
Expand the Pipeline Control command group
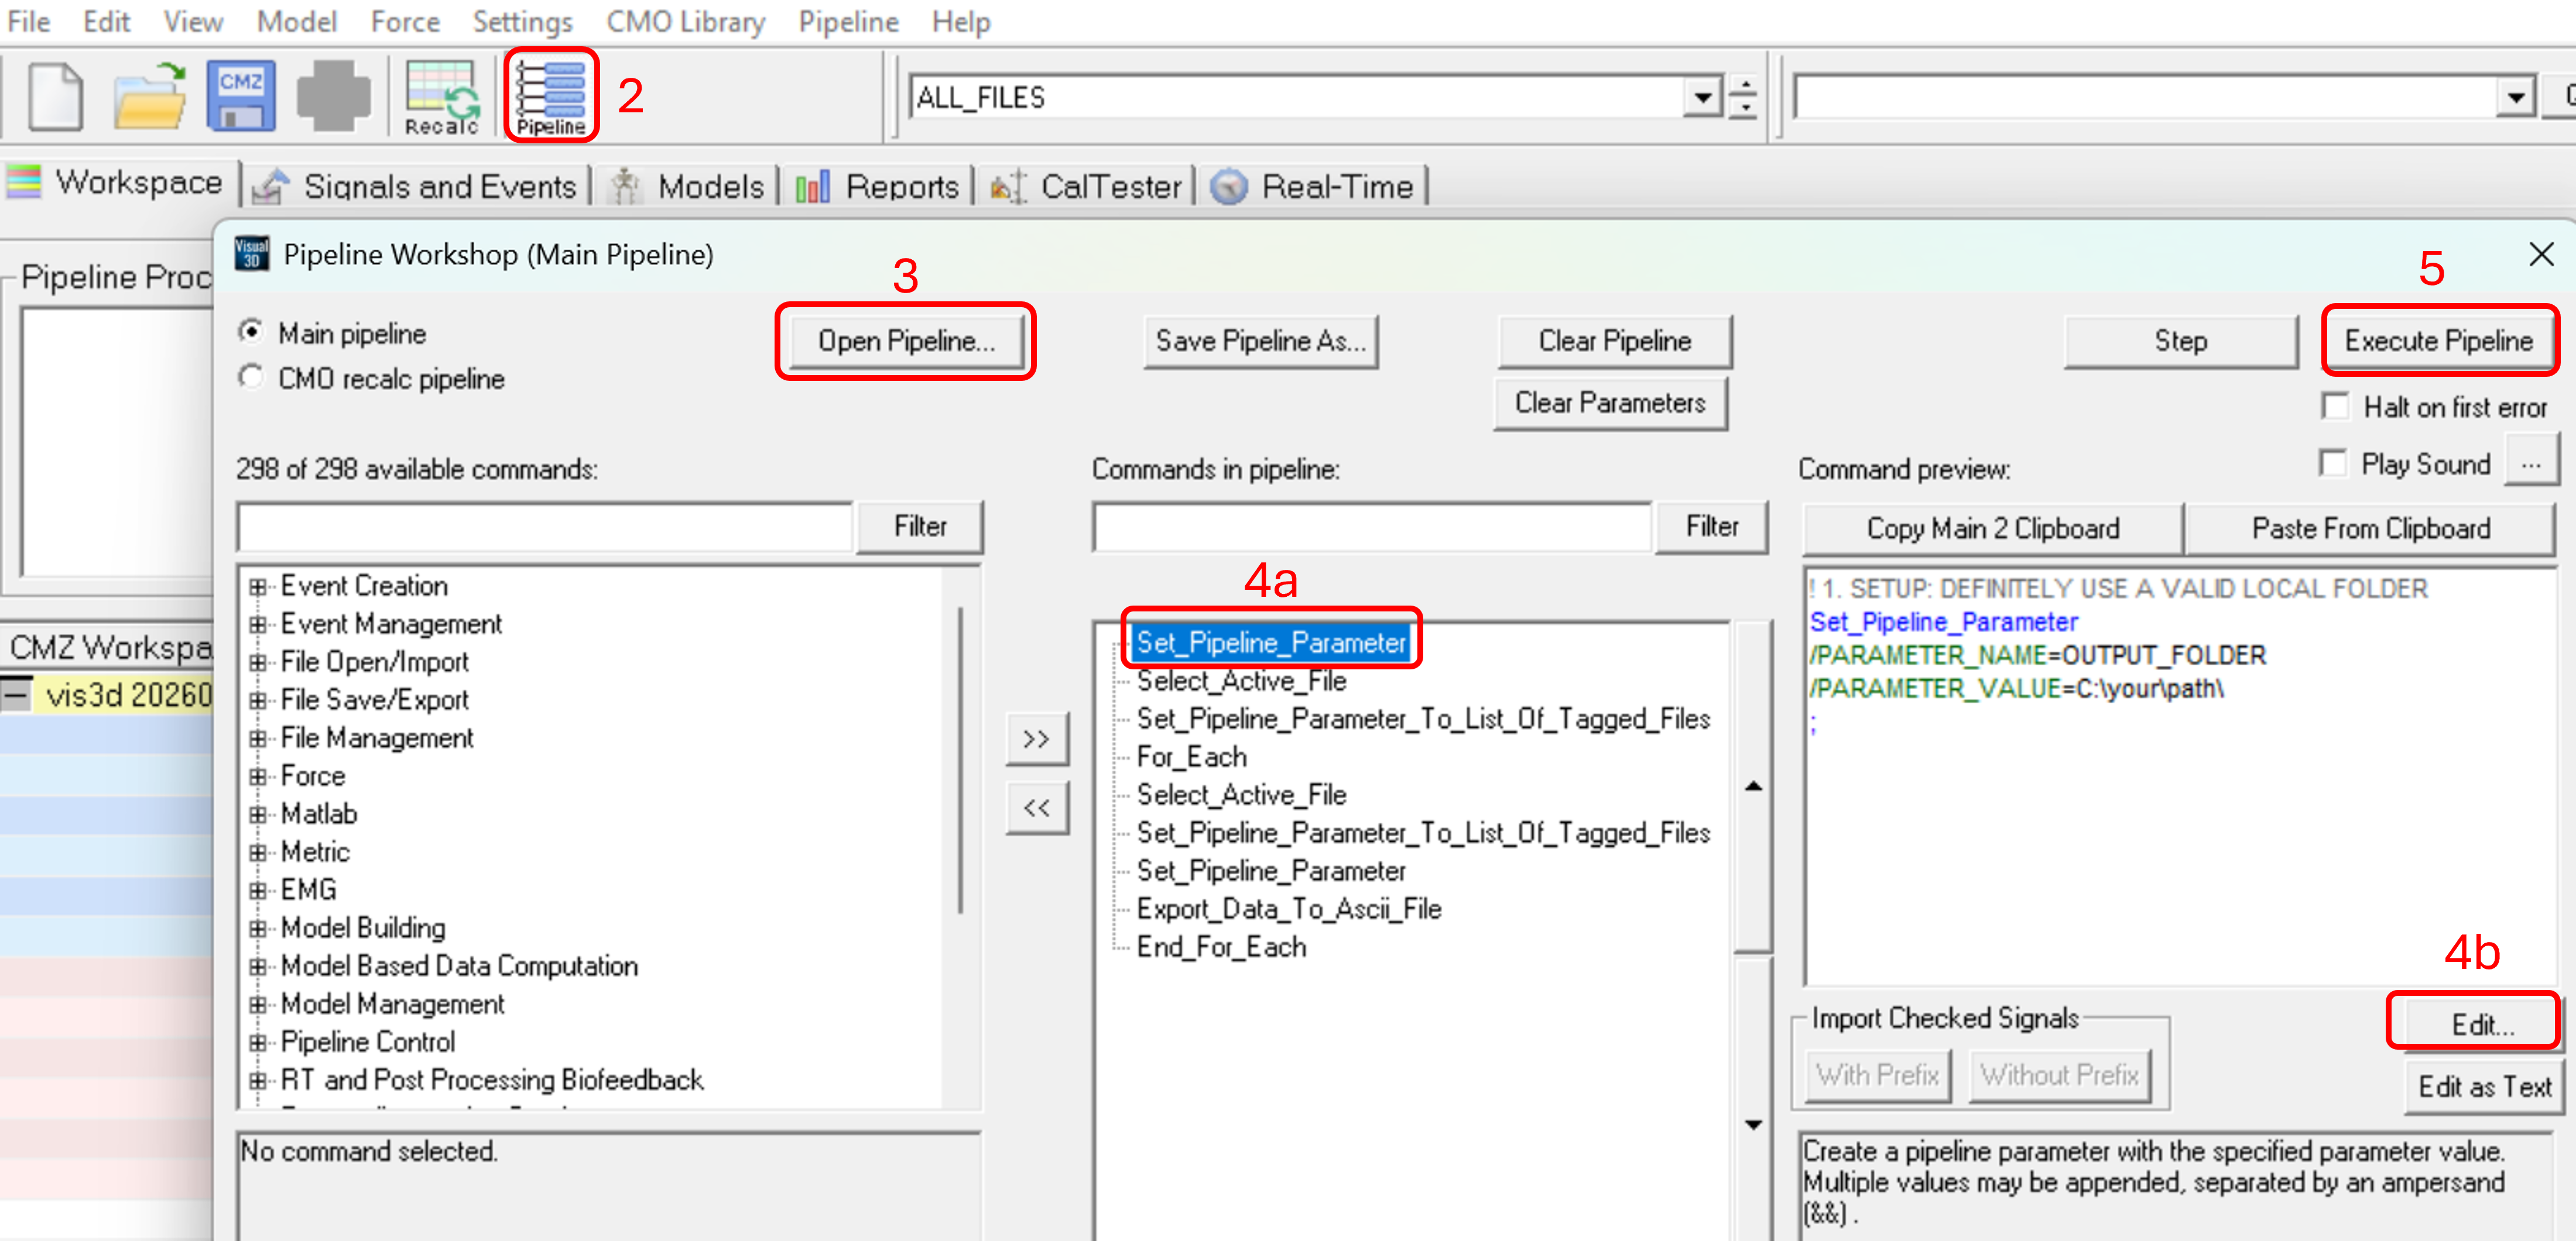click(258, 1042)
